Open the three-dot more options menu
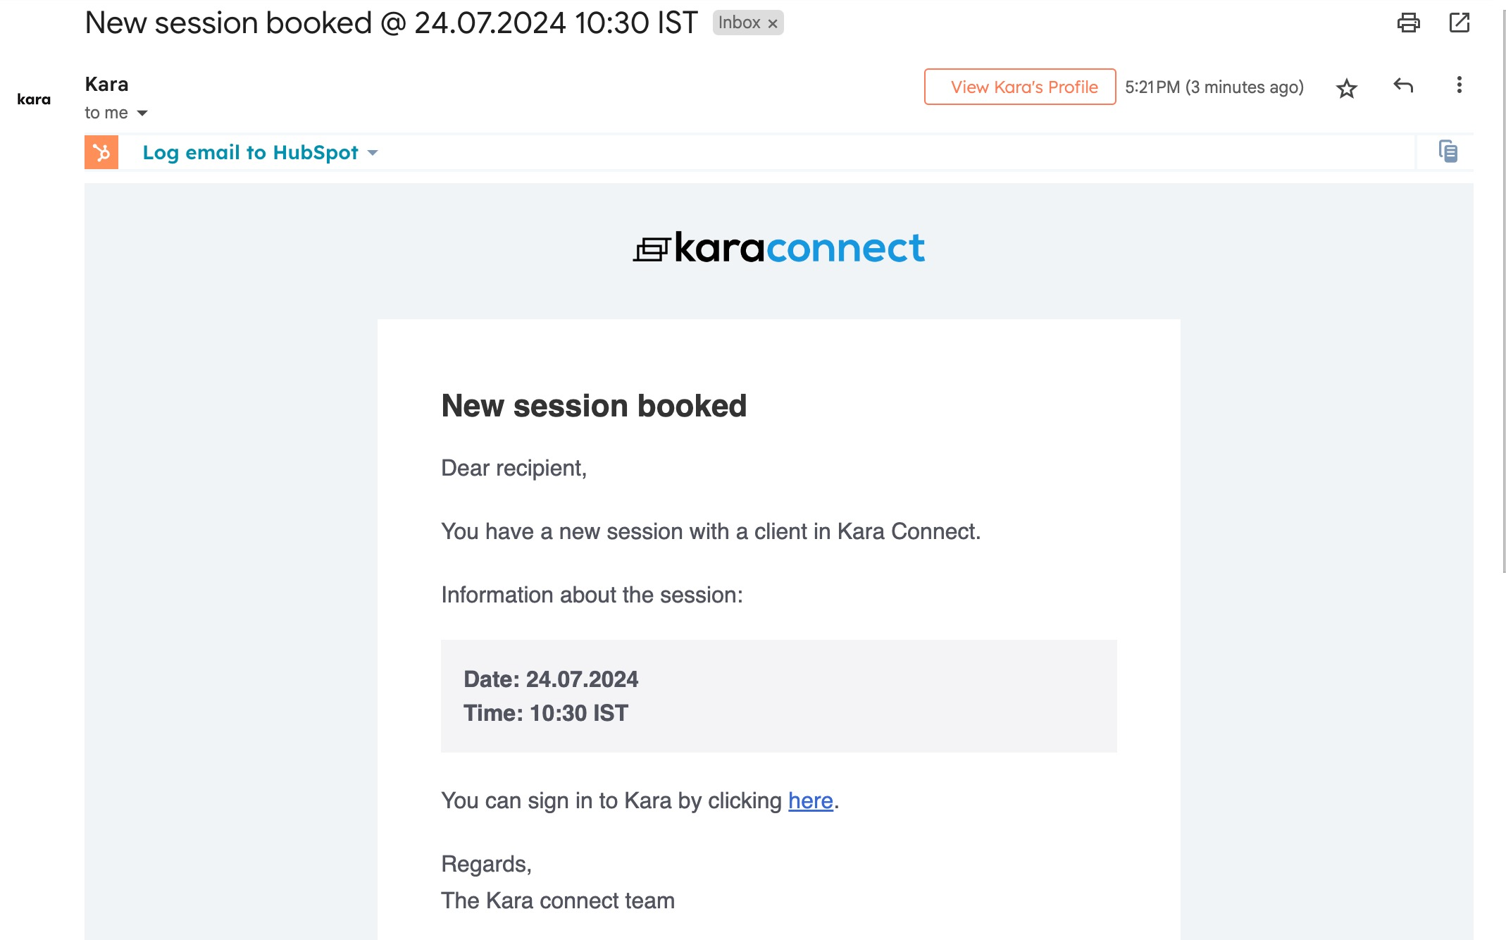This screenshot has height=940, width=1506. tap(1459, 85)
